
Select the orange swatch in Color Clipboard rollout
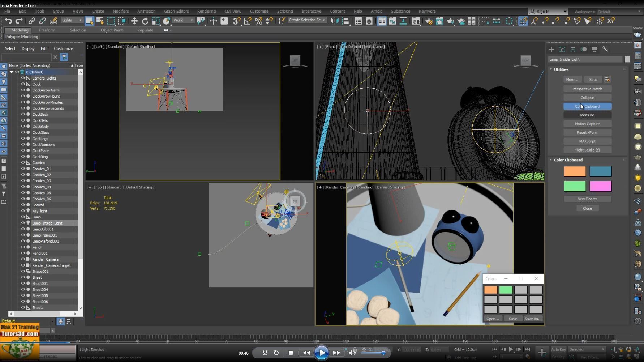[x=575, y=171]
